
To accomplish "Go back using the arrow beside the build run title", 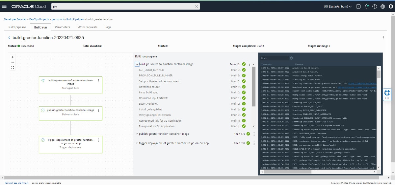I will [9, 38].
